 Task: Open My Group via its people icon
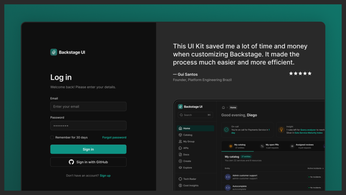pos(180,142)
